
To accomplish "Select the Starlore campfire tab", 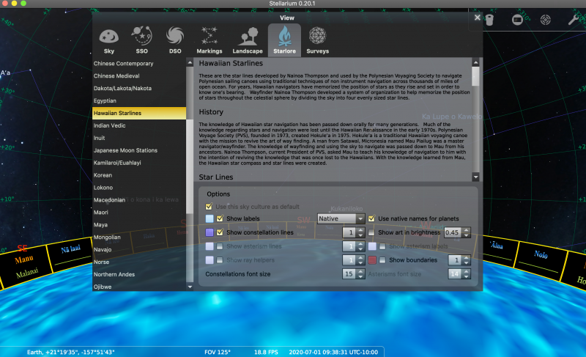I will [284, 41].
